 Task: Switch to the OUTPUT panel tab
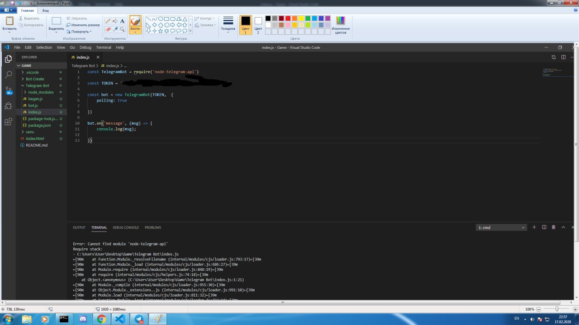coord(79,227)
